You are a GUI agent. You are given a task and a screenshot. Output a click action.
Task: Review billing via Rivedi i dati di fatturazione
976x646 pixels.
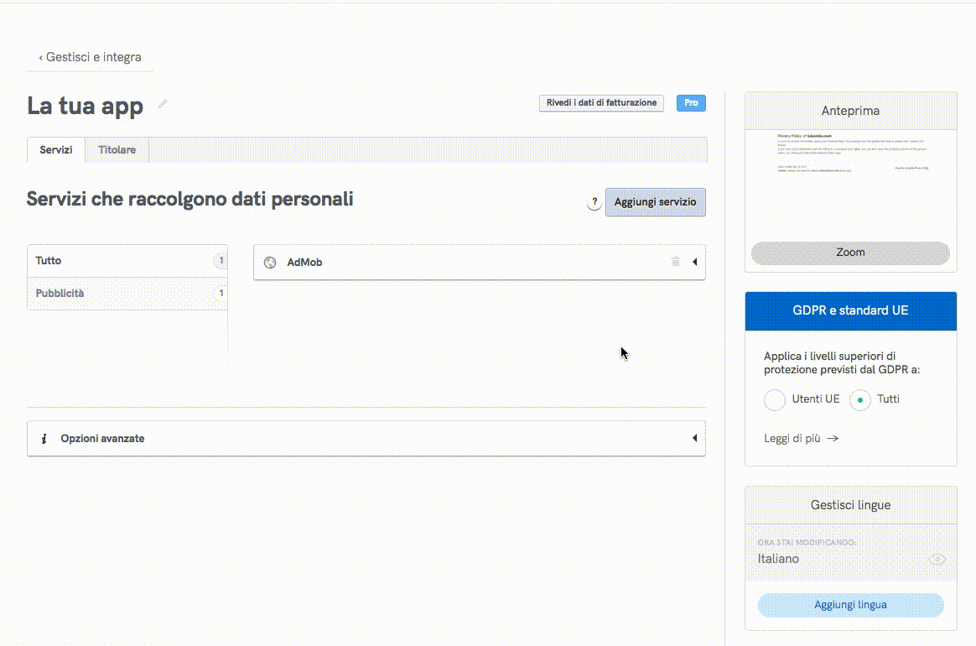(601, 102)
